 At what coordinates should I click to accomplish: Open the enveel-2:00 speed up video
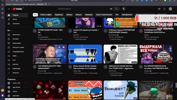point(85,22)
